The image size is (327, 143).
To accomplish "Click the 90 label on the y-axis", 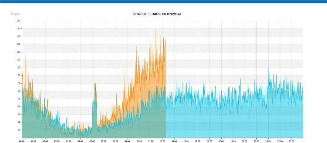I will click(x=18, y=68).
